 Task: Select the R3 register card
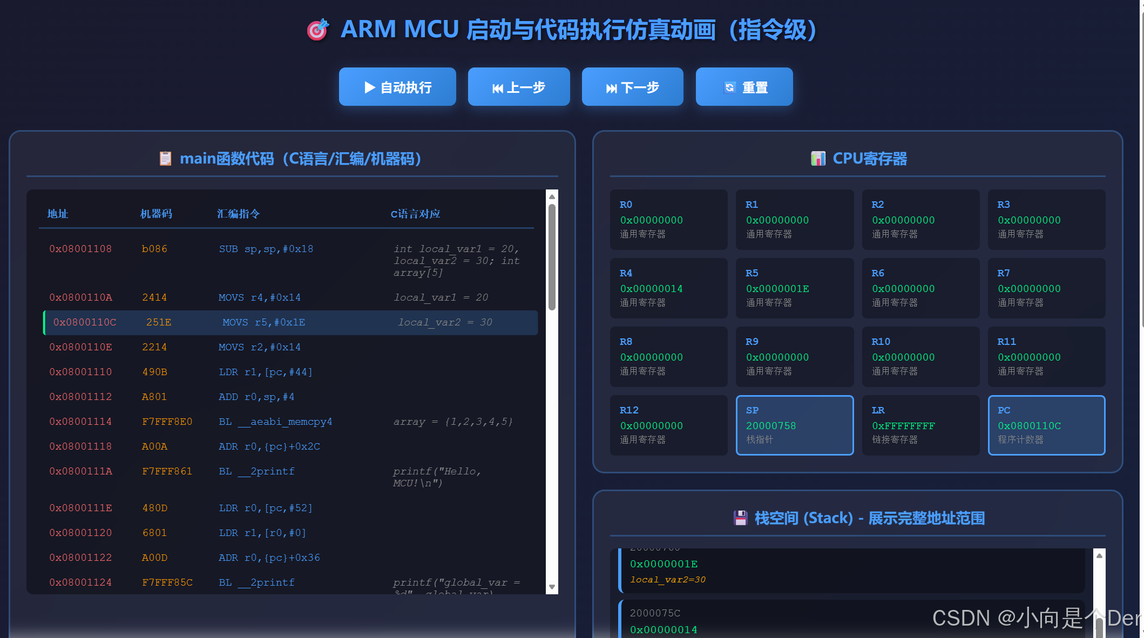click(x=1047, y=220)
